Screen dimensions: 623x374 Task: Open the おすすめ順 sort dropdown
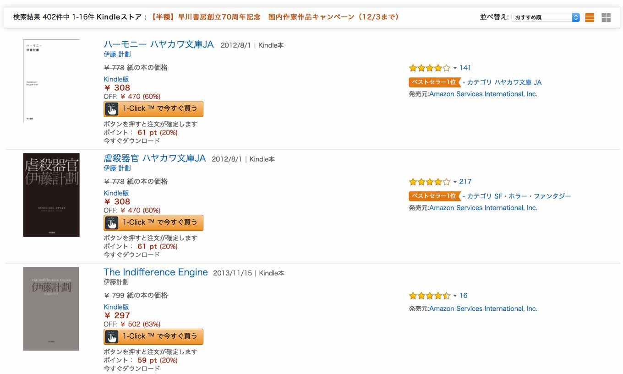[546, 17]
